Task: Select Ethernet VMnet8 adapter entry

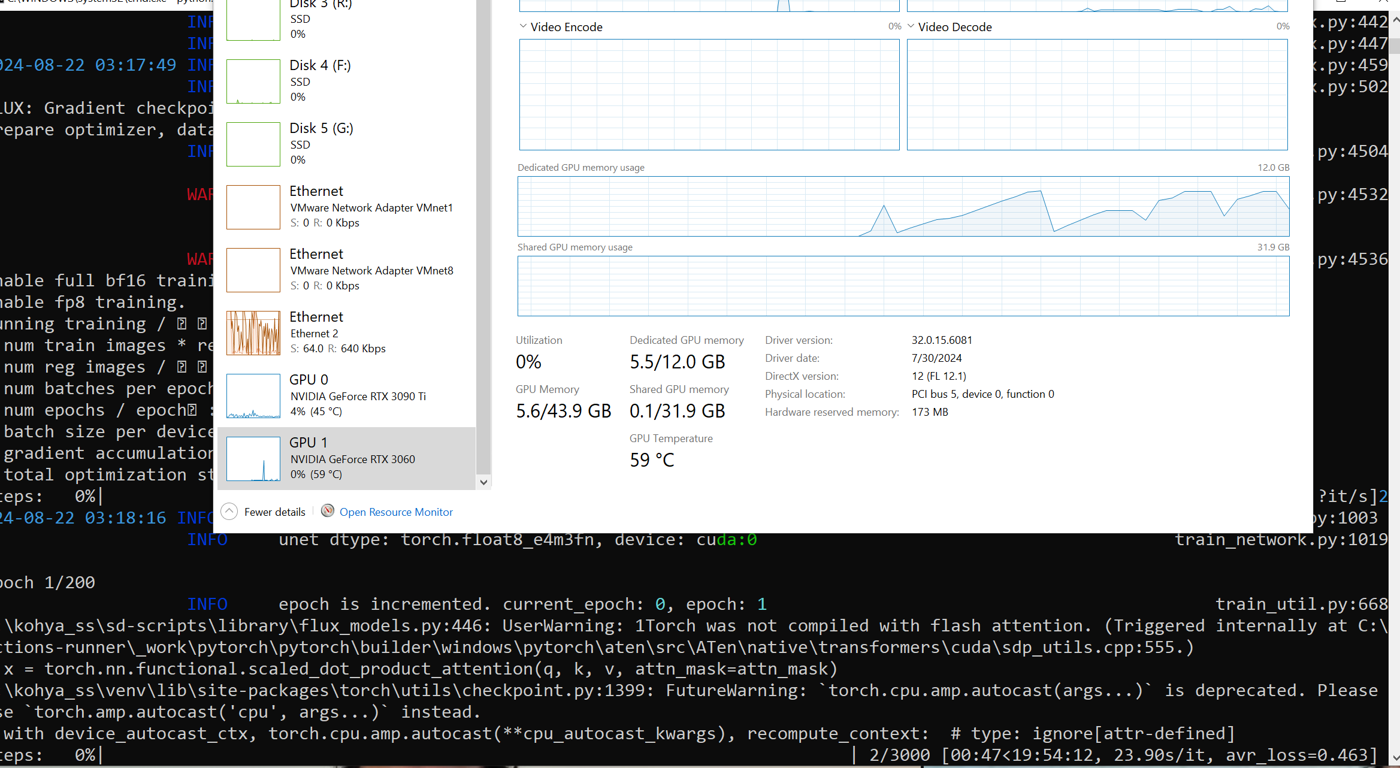Action: (371, 270)
